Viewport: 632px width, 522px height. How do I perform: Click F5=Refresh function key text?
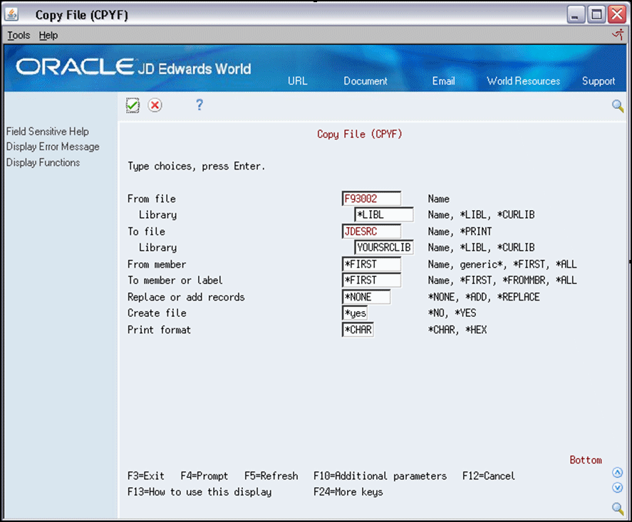(271, 476)
